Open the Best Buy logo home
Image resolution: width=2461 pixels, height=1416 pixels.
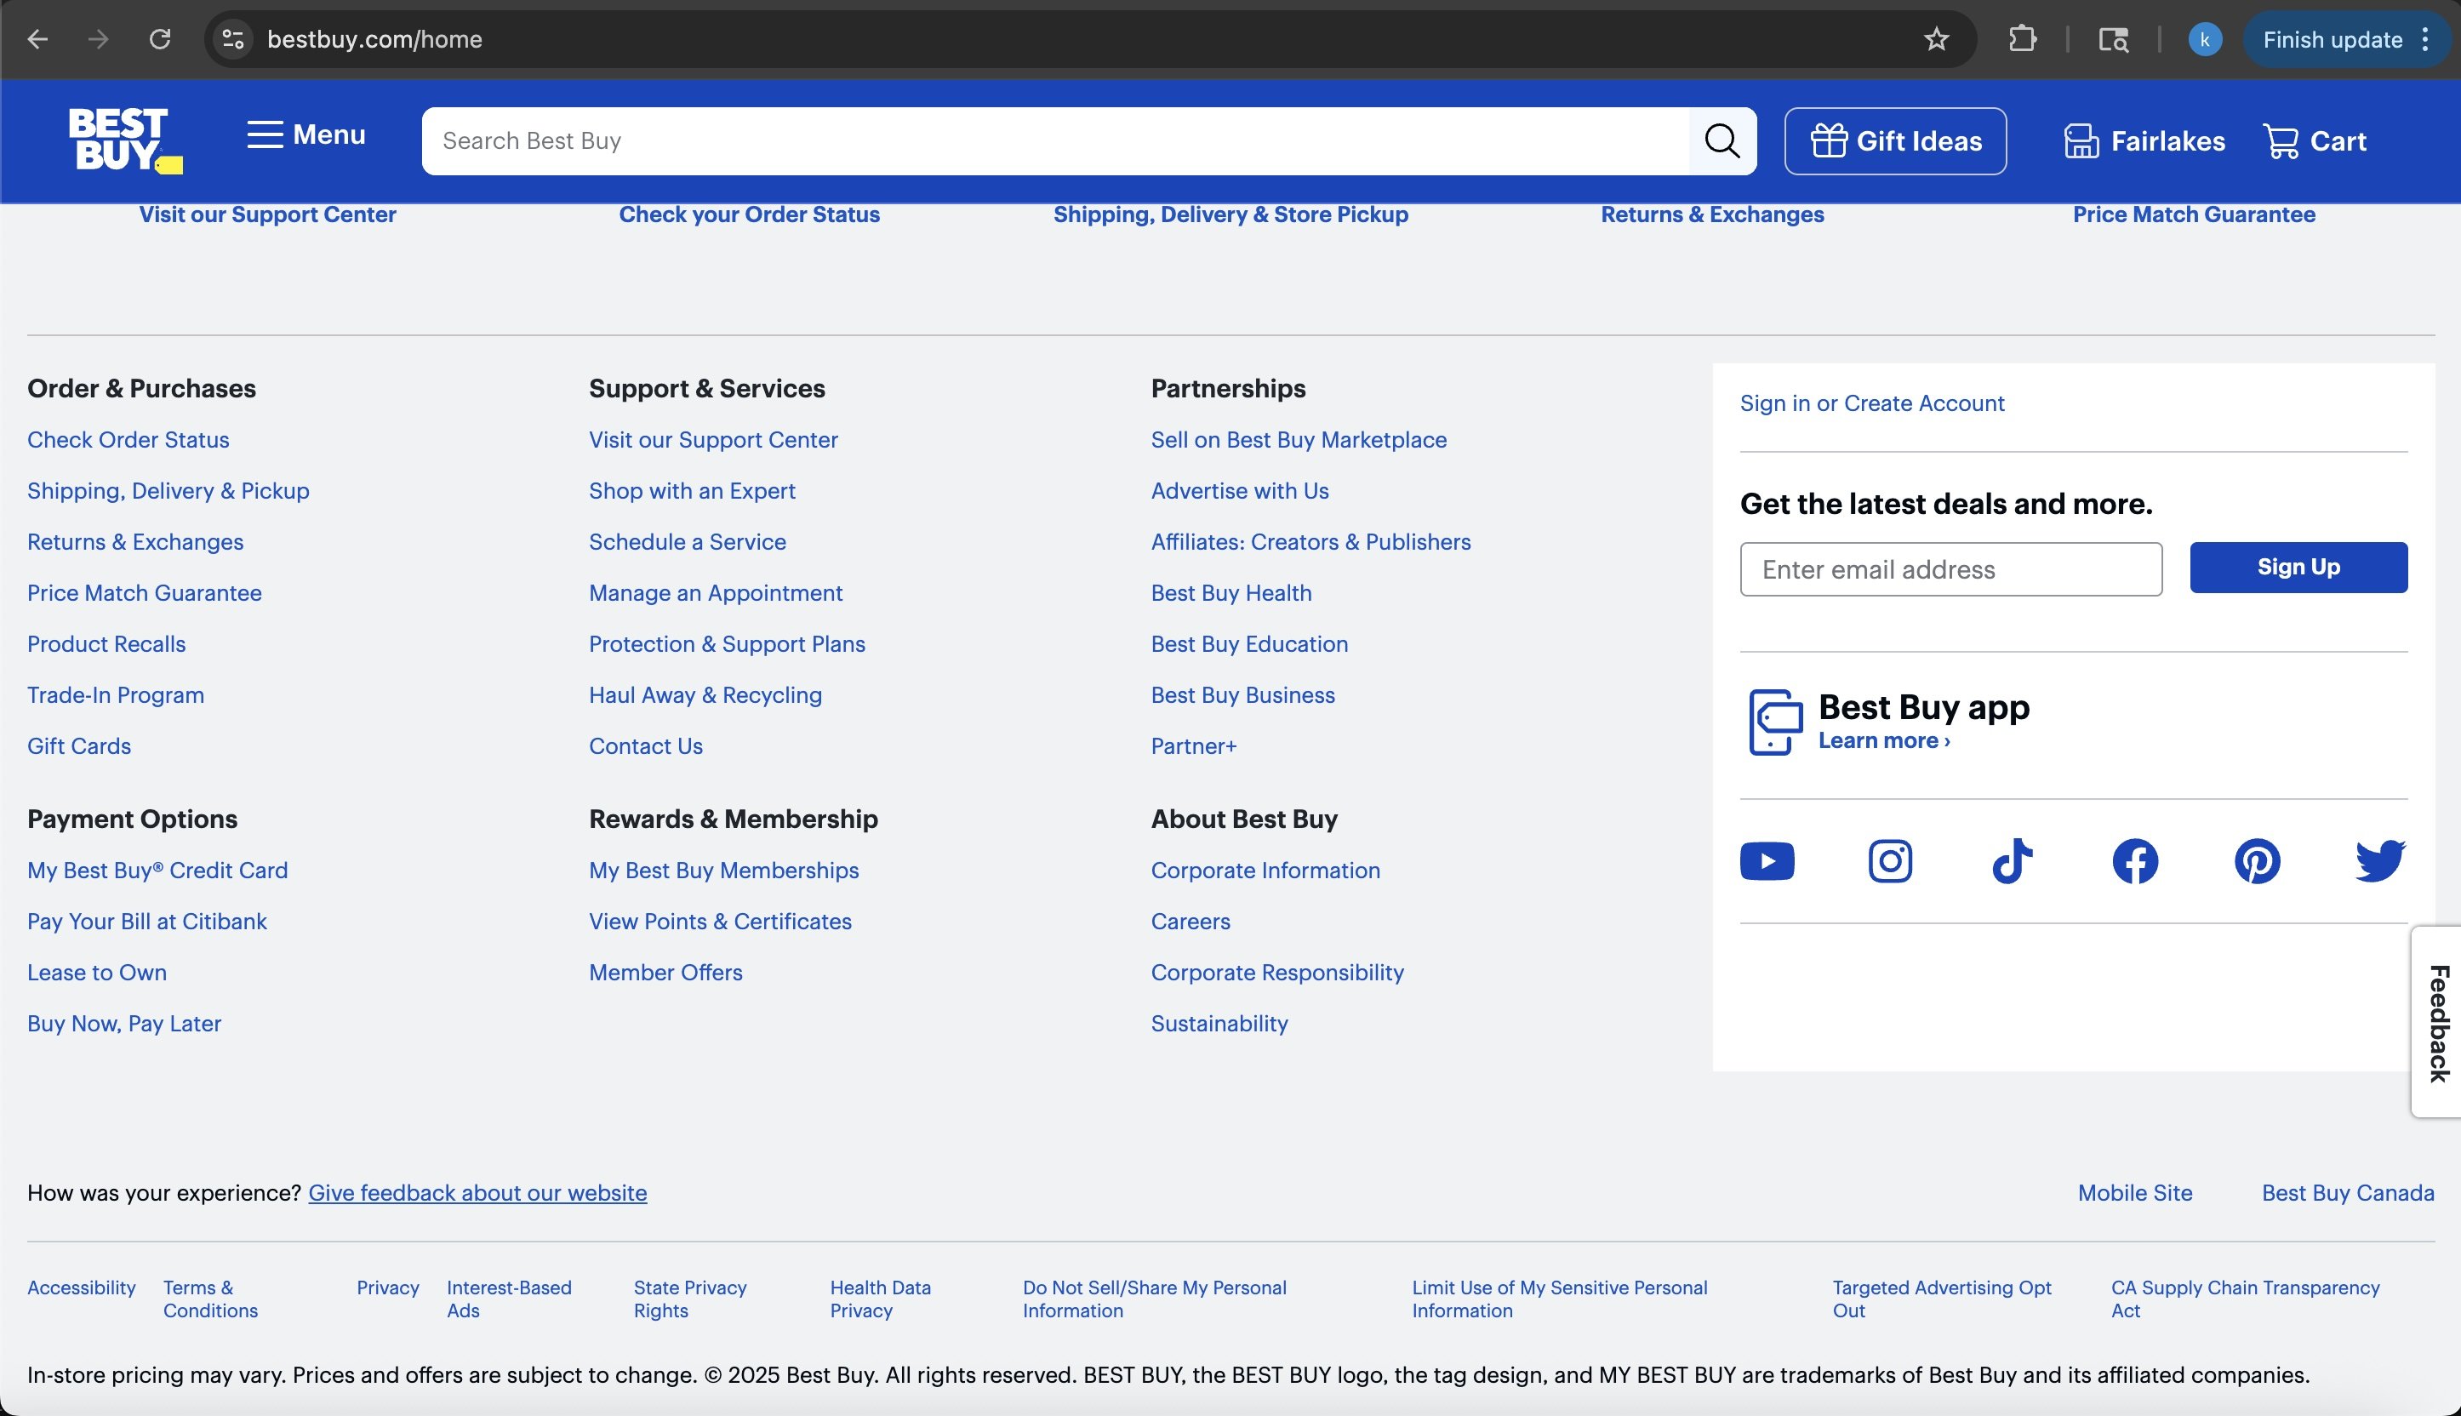124,140
